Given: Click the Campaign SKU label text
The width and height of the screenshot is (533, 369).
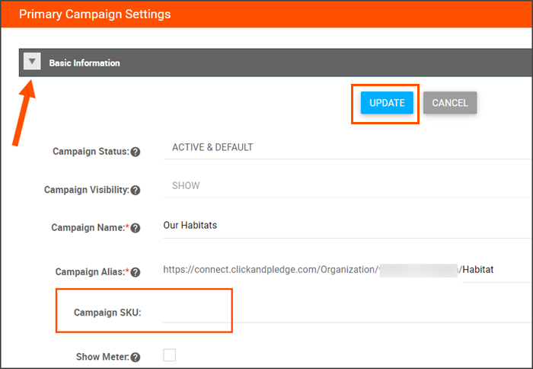Looking at the screenshot, I should [107, 313].
